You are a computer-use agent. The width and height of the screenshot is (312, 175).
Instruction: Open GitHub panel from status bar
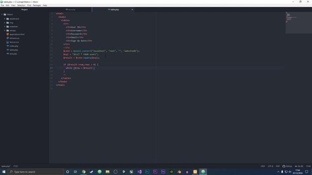coord(287,166)
